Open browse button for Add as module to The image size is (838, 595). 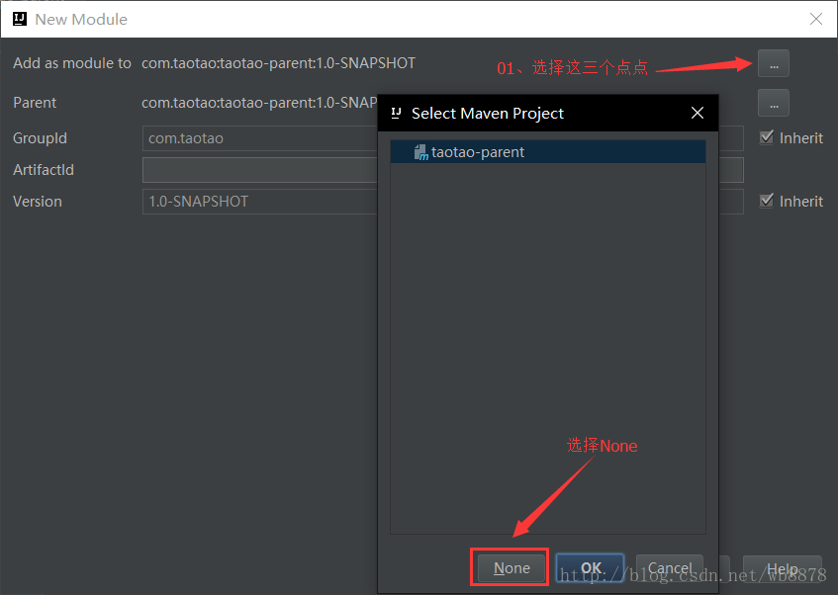click(774, 63)
